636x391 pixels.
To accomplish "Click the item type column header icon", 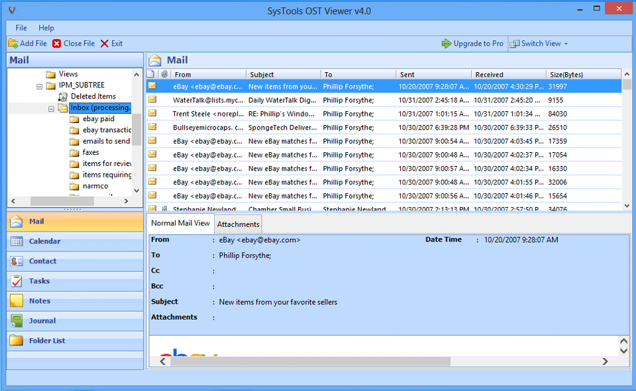I will pos(151,73).
